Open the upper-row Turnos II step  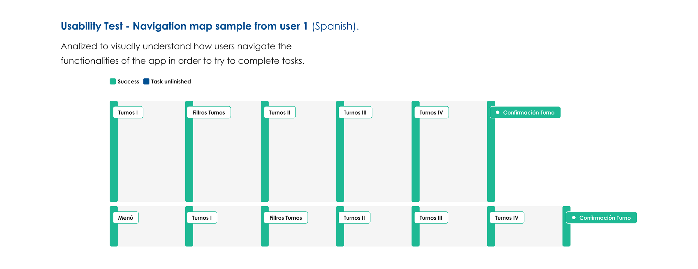(279, 112)
